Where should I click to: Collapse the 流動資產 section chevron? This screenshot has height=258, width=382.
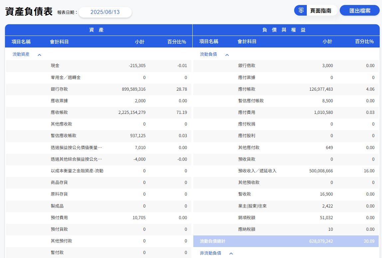click(39, 54)
